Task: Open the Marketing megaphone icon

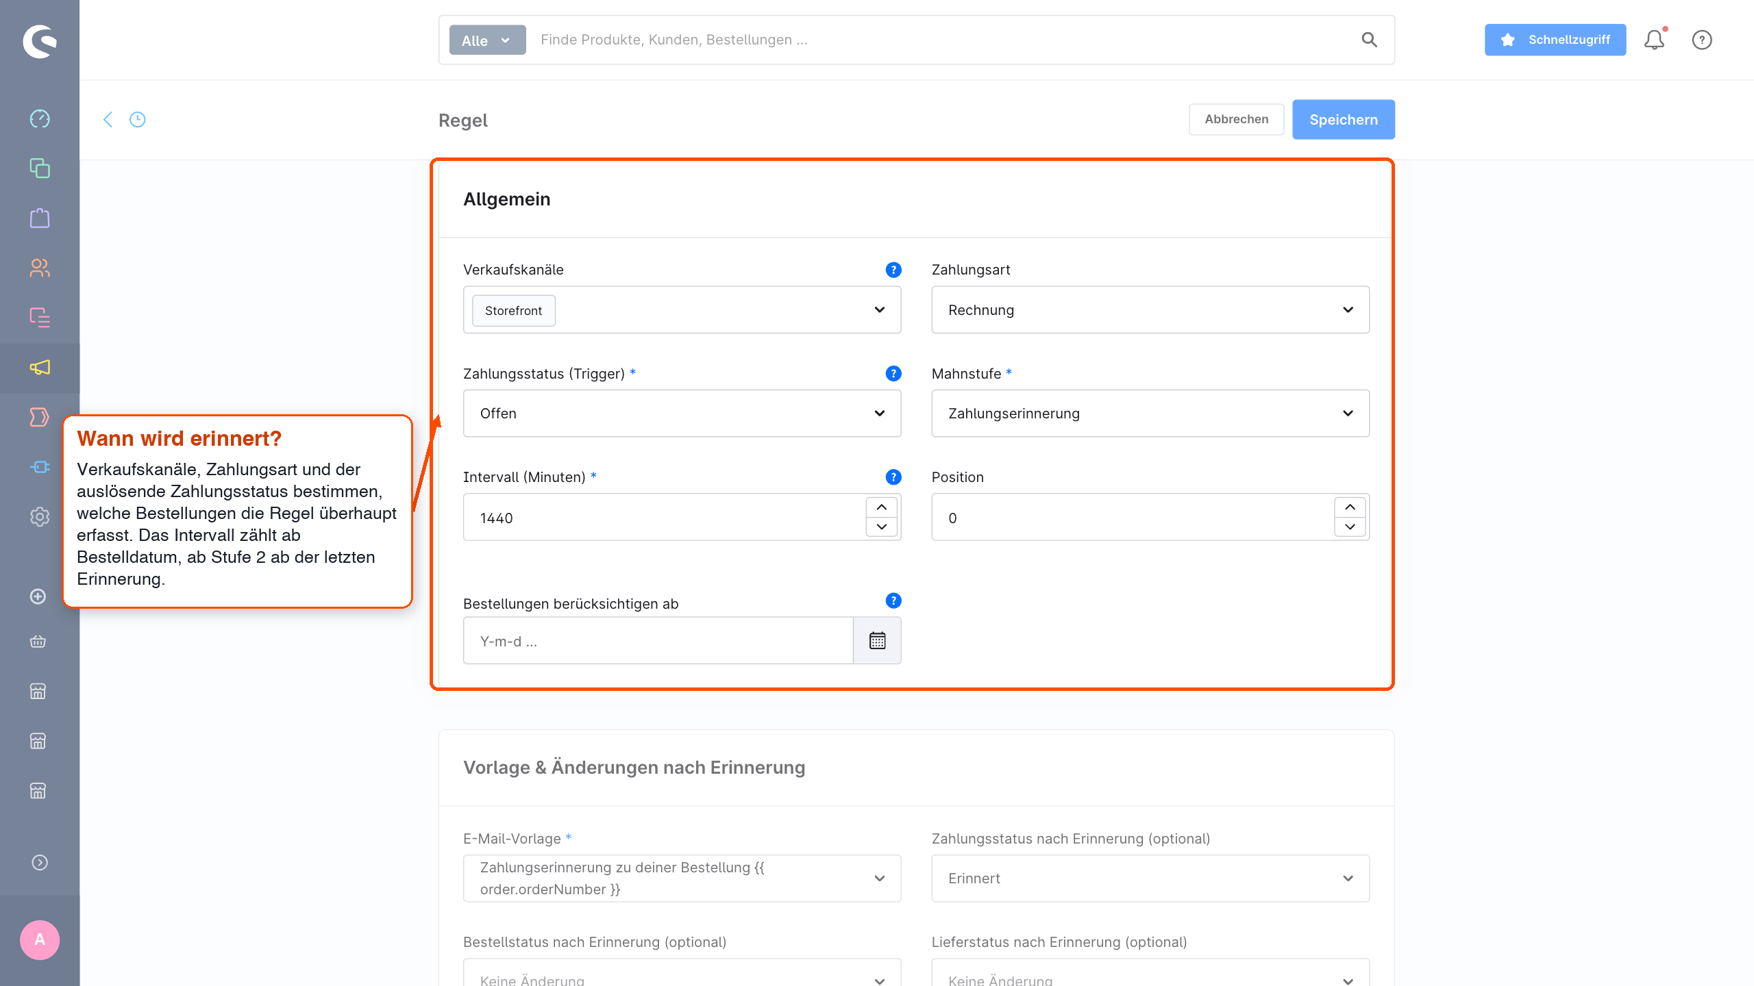Action: [40, 368]
